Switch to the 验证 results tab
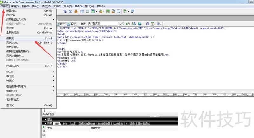 [x=73, y=124]
